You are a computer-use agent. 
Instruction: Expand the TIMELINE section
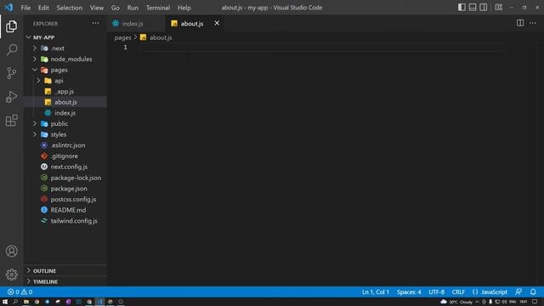(x=65, y=281)
